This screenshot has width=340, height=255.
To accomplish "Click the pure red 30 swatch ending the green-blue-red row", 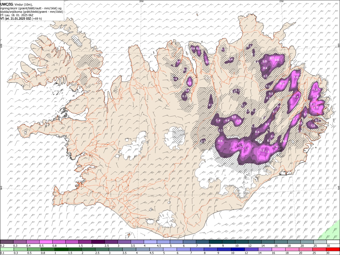I will [x=333, y=249].
